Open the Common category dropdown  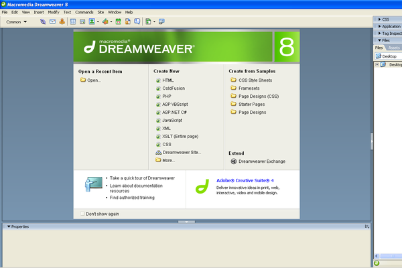click(x=17, y=21)
